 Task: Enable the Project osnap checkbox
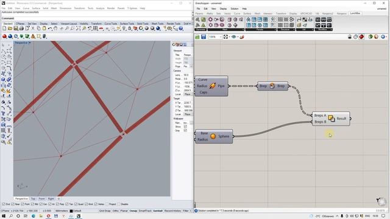point(107,204)
